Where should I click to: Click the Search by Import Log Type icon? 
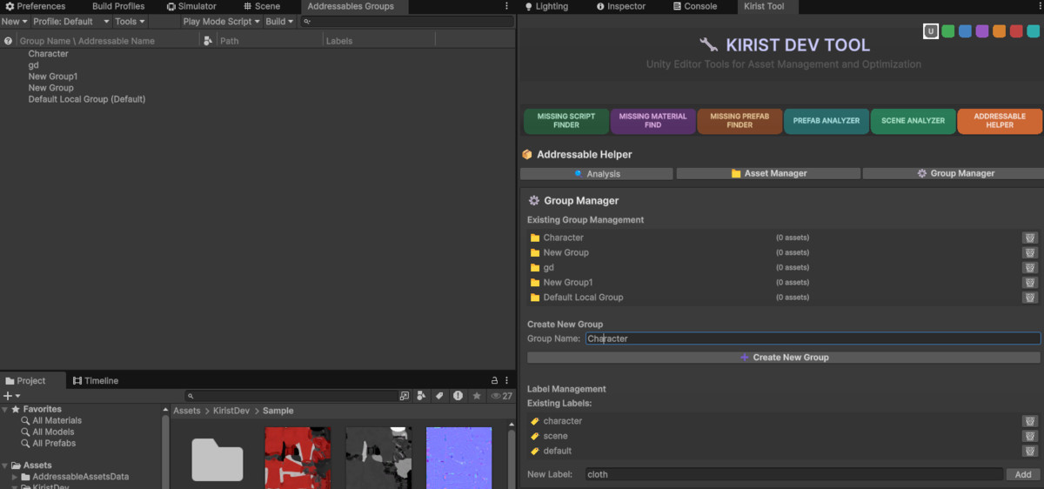point(458,396)
